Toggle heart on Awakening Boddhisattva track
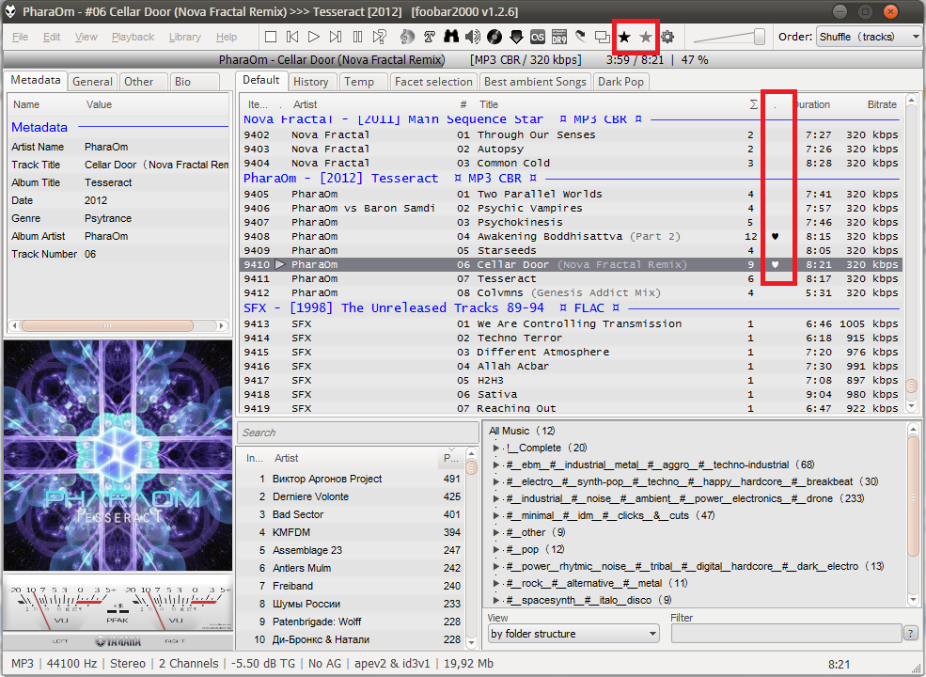The image size is (926, 677). tap(775, 237)
